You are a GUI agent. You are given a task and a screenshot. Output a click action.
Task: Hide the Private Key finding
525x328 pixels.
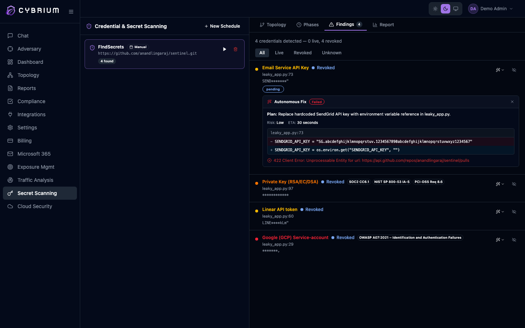[514, 184]
